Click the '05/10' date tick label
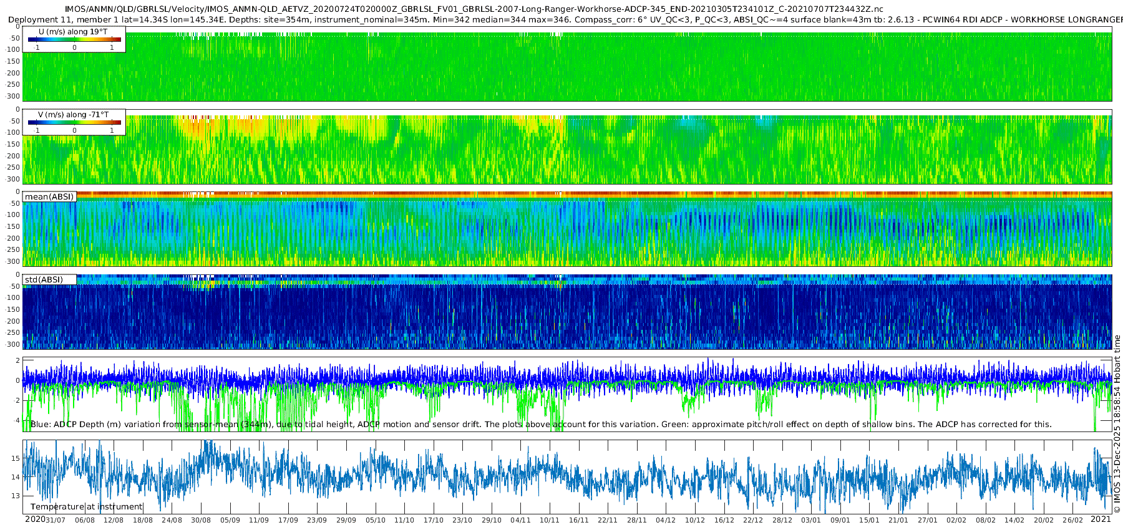 coord(376,520)
